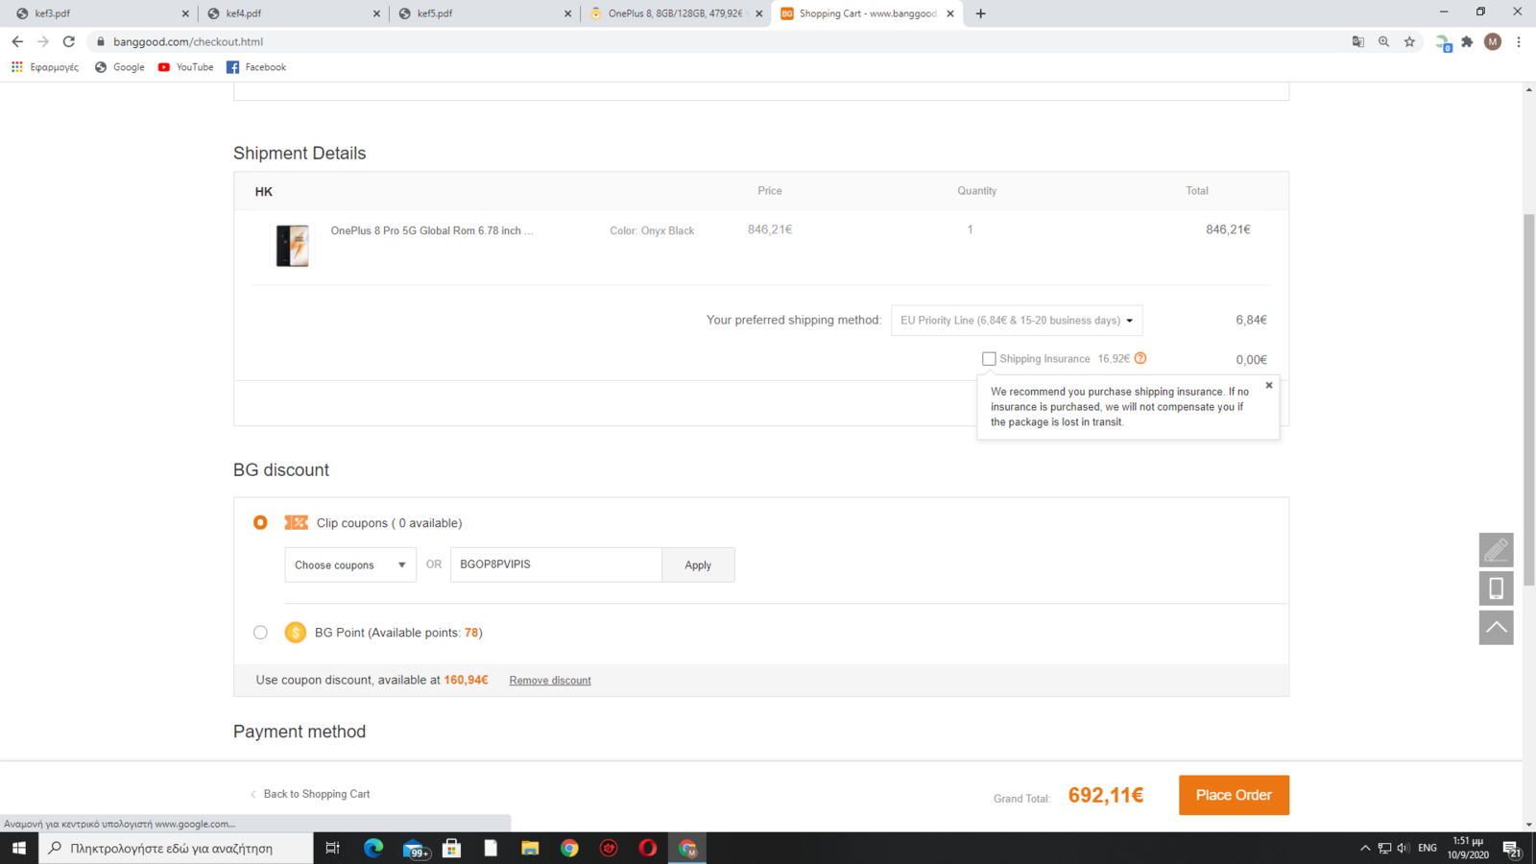Open Opera browser from the taskbar
Viewport: 1536px width, 864px height.
click(x=648, y=848)
